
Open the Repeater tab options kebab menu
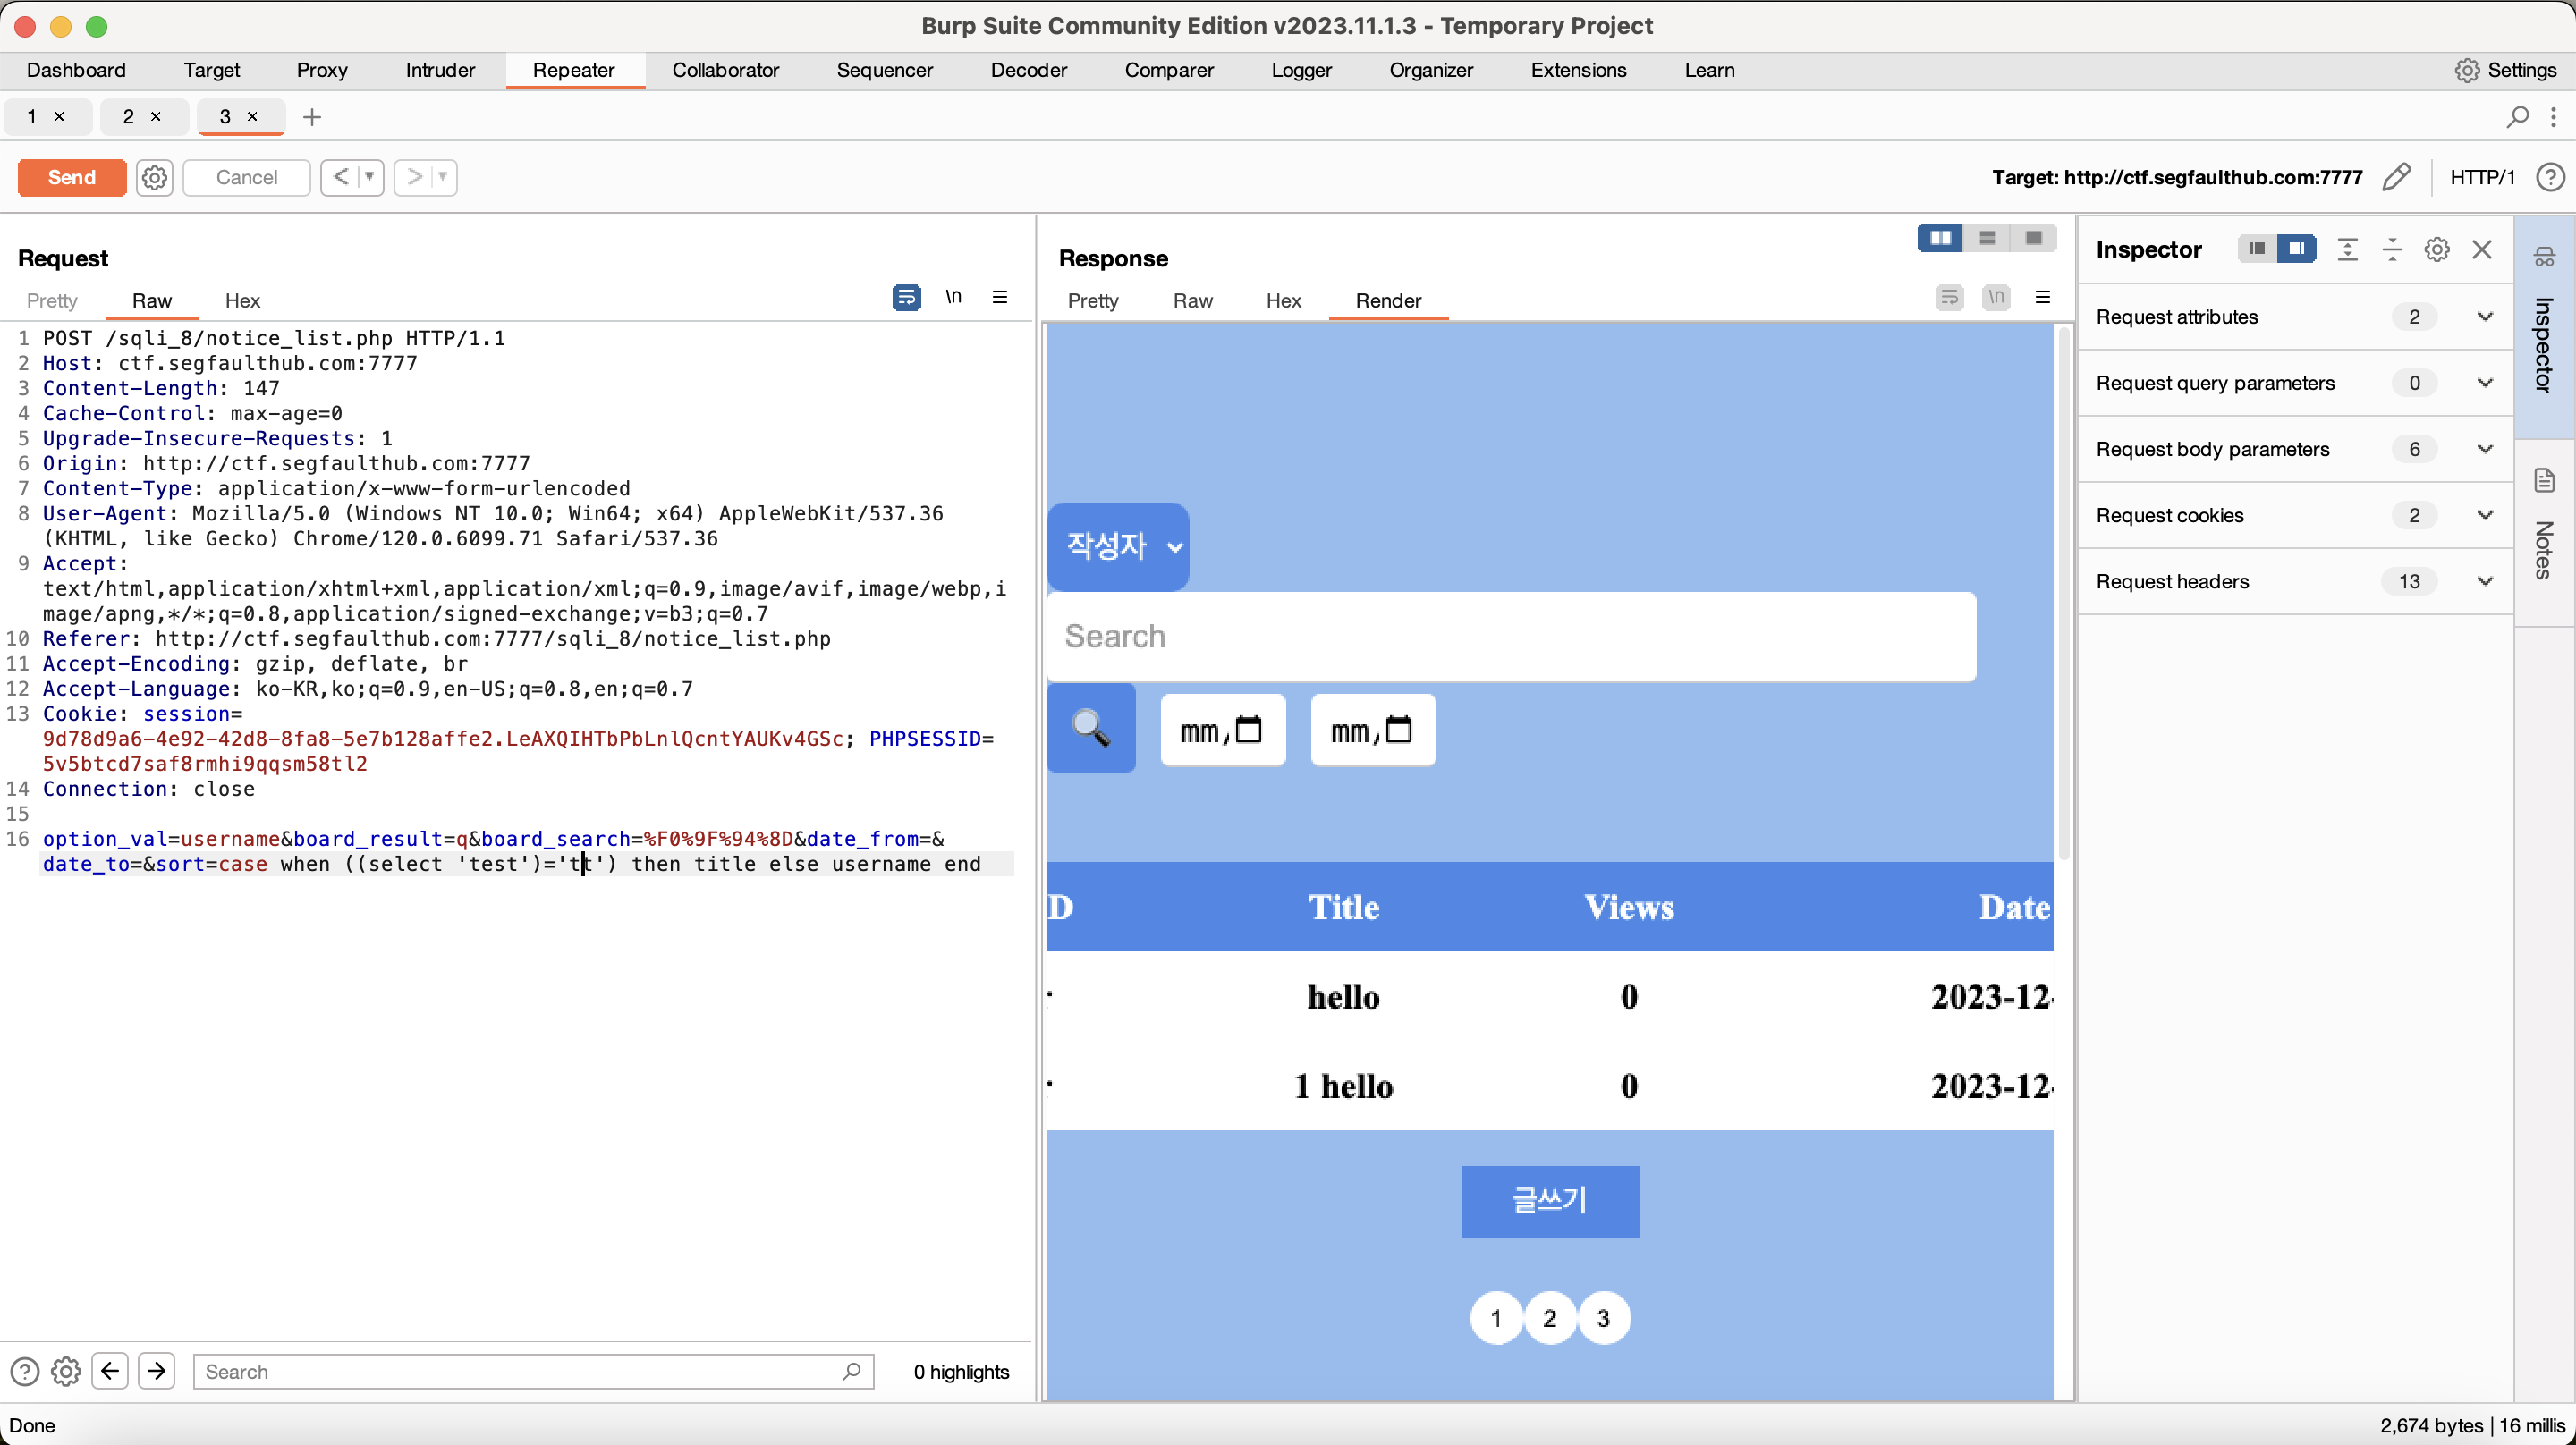[2553, 117]
